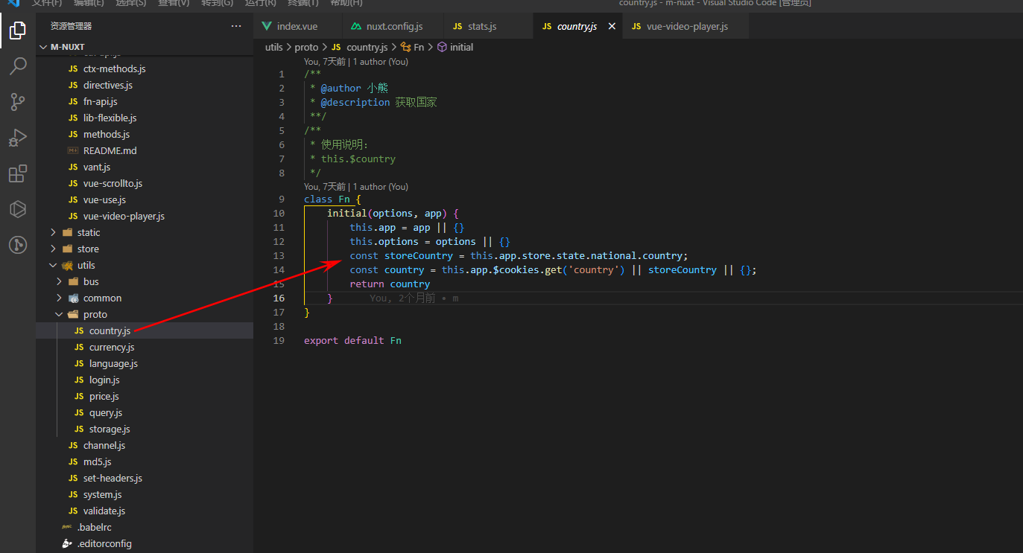Collapse the proto folder chevron
This screenshot has width=1023, height=553.
pyautogui.click(x=60, y=314)
